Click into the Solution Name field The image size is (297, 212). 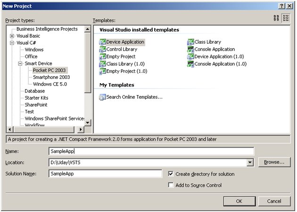[x=105, y=173]
